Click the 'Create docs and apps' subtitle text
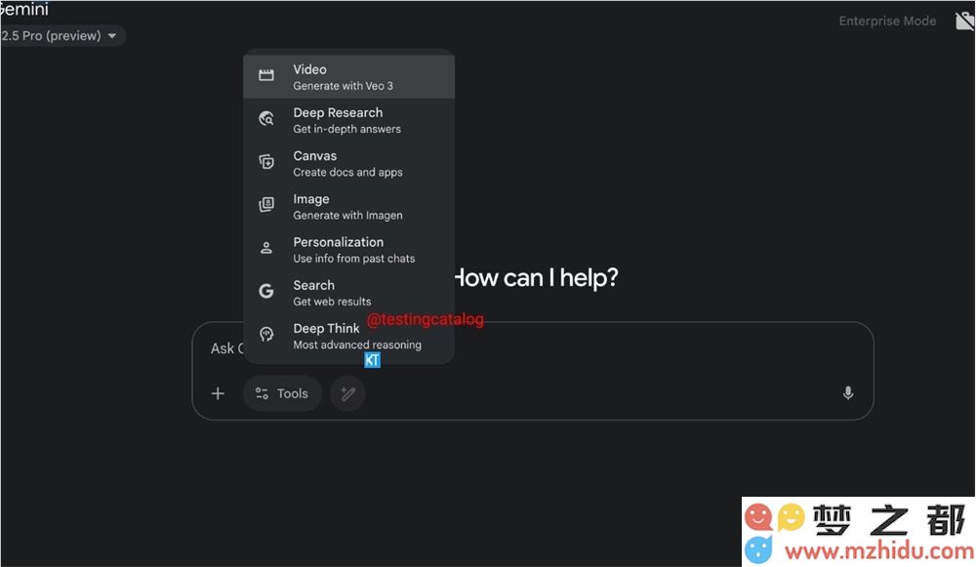The width and height of the screenshot is (976, 567). (x=348, y=173)
